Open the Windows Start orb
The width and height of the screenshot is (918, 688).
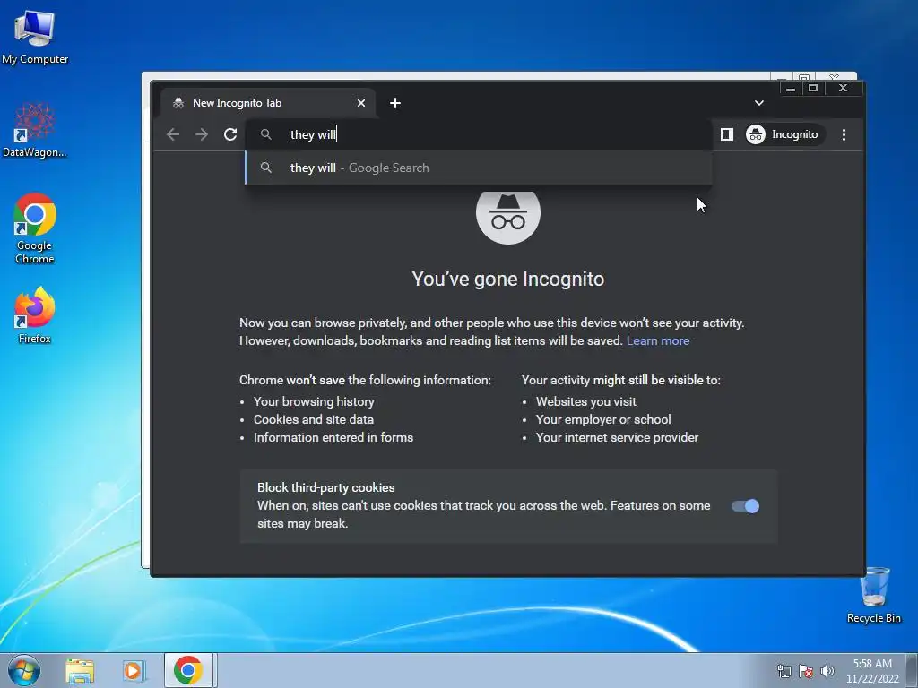coord(24,670)
